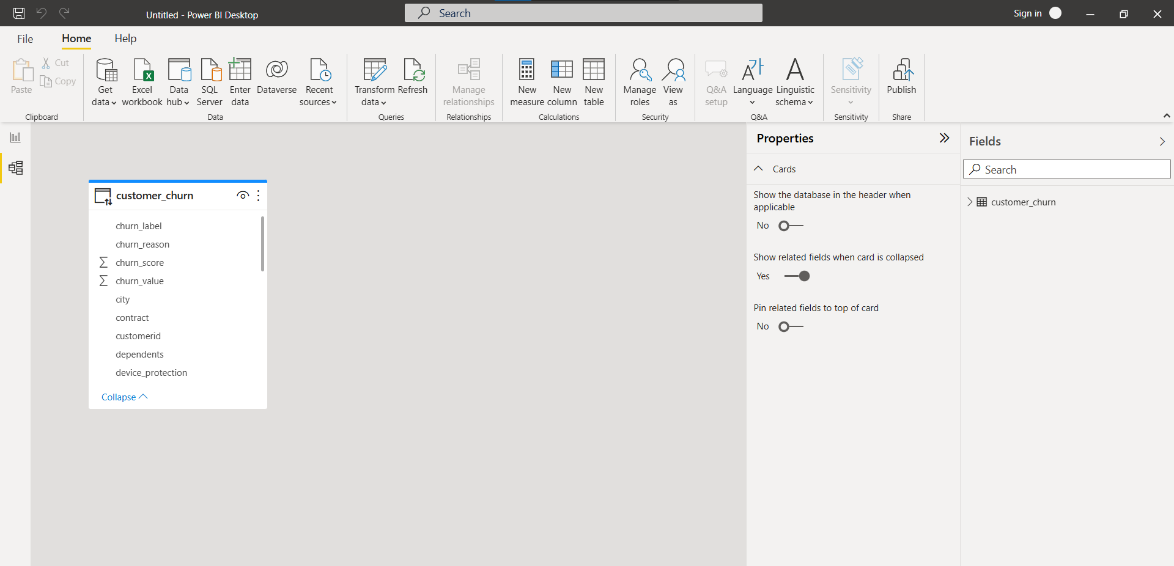Select the churn_label field
Viewport: 1174px width, 566px height.
139,226
